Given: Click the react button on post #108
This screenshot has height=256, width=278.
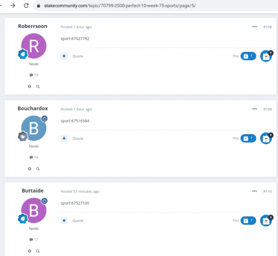Looking at the screenshot, I should click(x=266, y=56).
